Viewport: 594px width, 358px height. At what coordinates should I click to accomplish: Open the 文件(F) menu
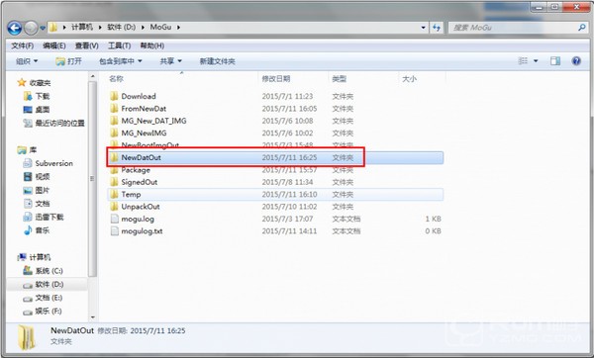pos(23,45)
